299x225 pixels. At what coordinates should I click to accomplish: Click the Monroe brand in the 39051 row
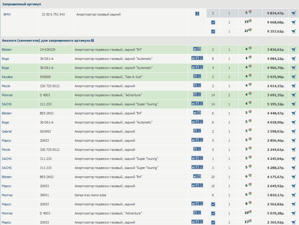(7, 195)
